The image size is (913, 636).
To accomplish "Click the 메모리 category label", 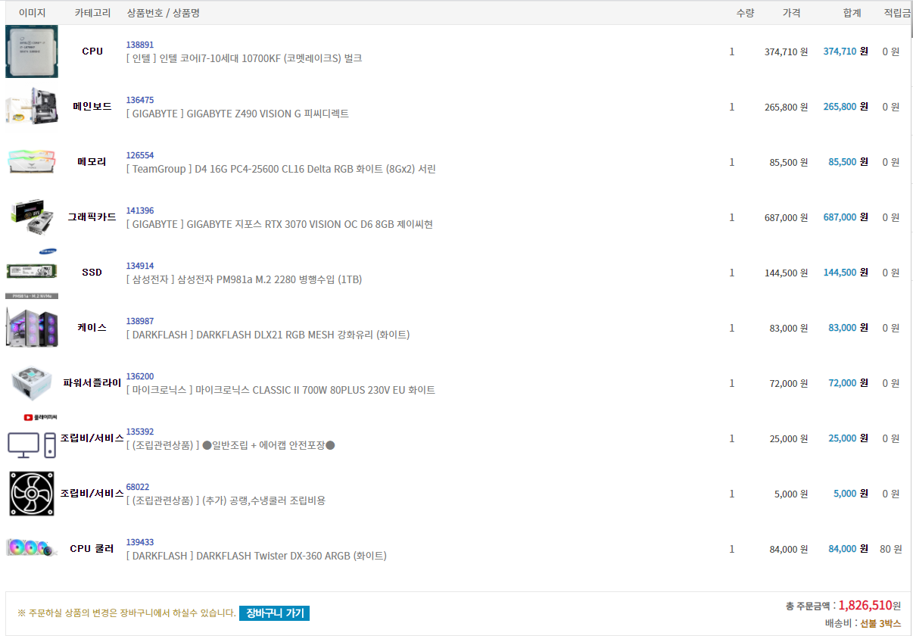I will (92, 162).
